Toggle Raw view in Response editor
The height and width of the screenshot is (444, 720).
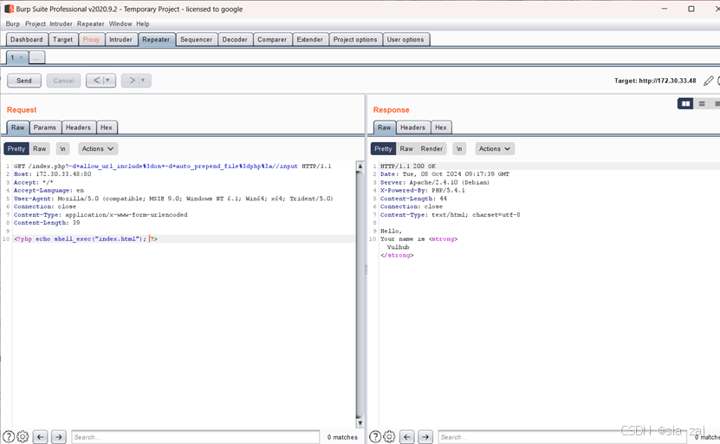tap(406, 149)
